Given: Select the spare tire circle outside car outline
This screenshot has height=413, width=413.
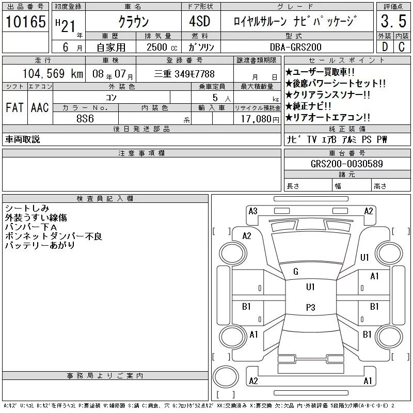Looking at the screenshot, I should 225,376.
